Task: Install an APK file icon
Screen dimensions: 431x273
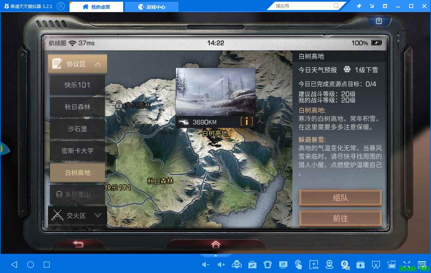Action: click(314, 265)
